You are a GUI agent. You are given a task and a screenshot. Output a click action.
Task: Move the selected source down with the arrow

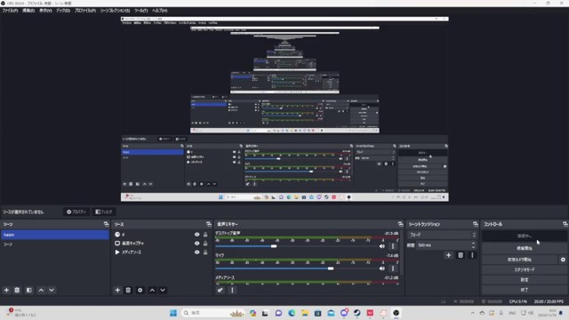[x=163, y=291]
